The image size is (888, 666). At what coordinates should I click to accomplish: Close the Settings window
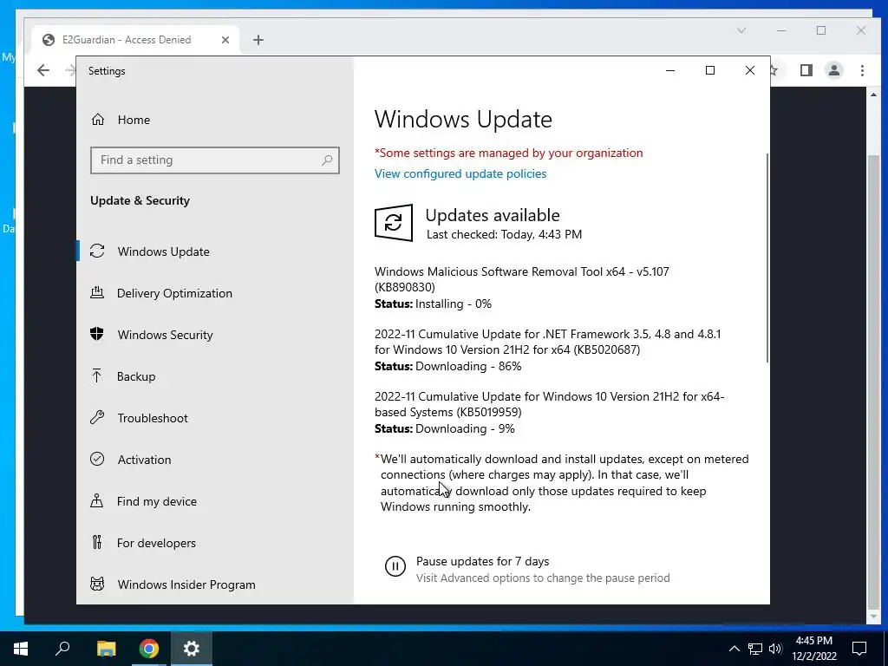coord(750,70)
